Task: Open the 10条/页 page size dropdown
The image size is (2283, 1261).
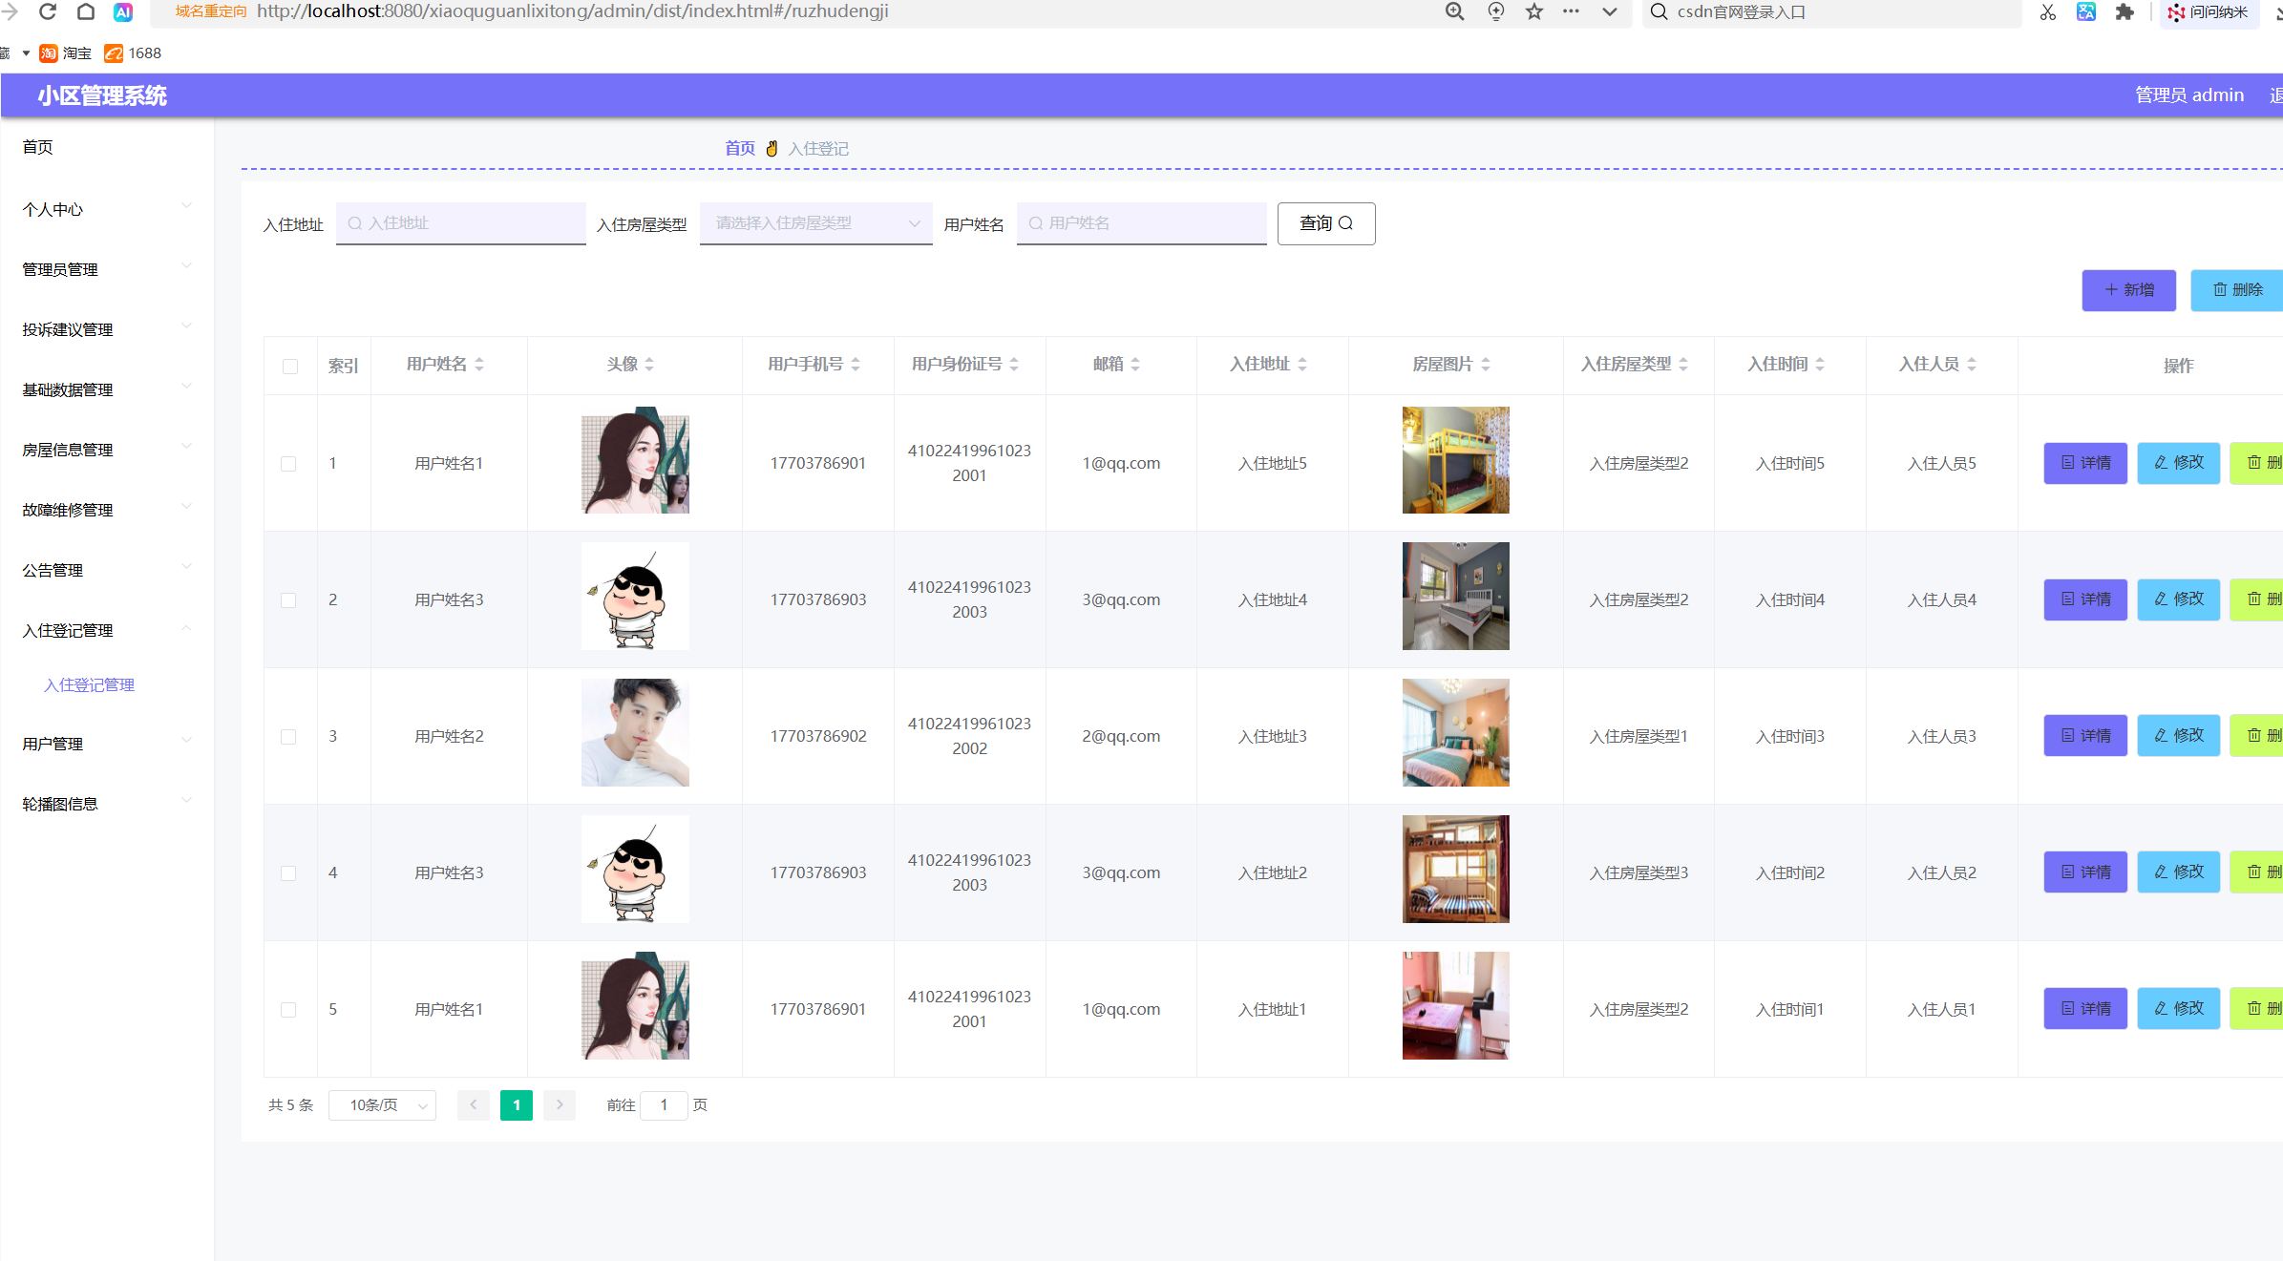Action: (382, 1104)
